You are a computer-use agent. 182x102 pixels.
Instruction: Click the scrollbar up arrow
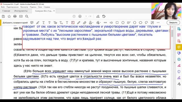click(172, 27)
